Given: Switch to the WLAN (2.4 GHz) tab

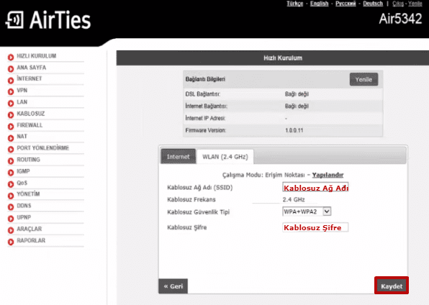Looking at the screenshot, I should click(225, 157).
